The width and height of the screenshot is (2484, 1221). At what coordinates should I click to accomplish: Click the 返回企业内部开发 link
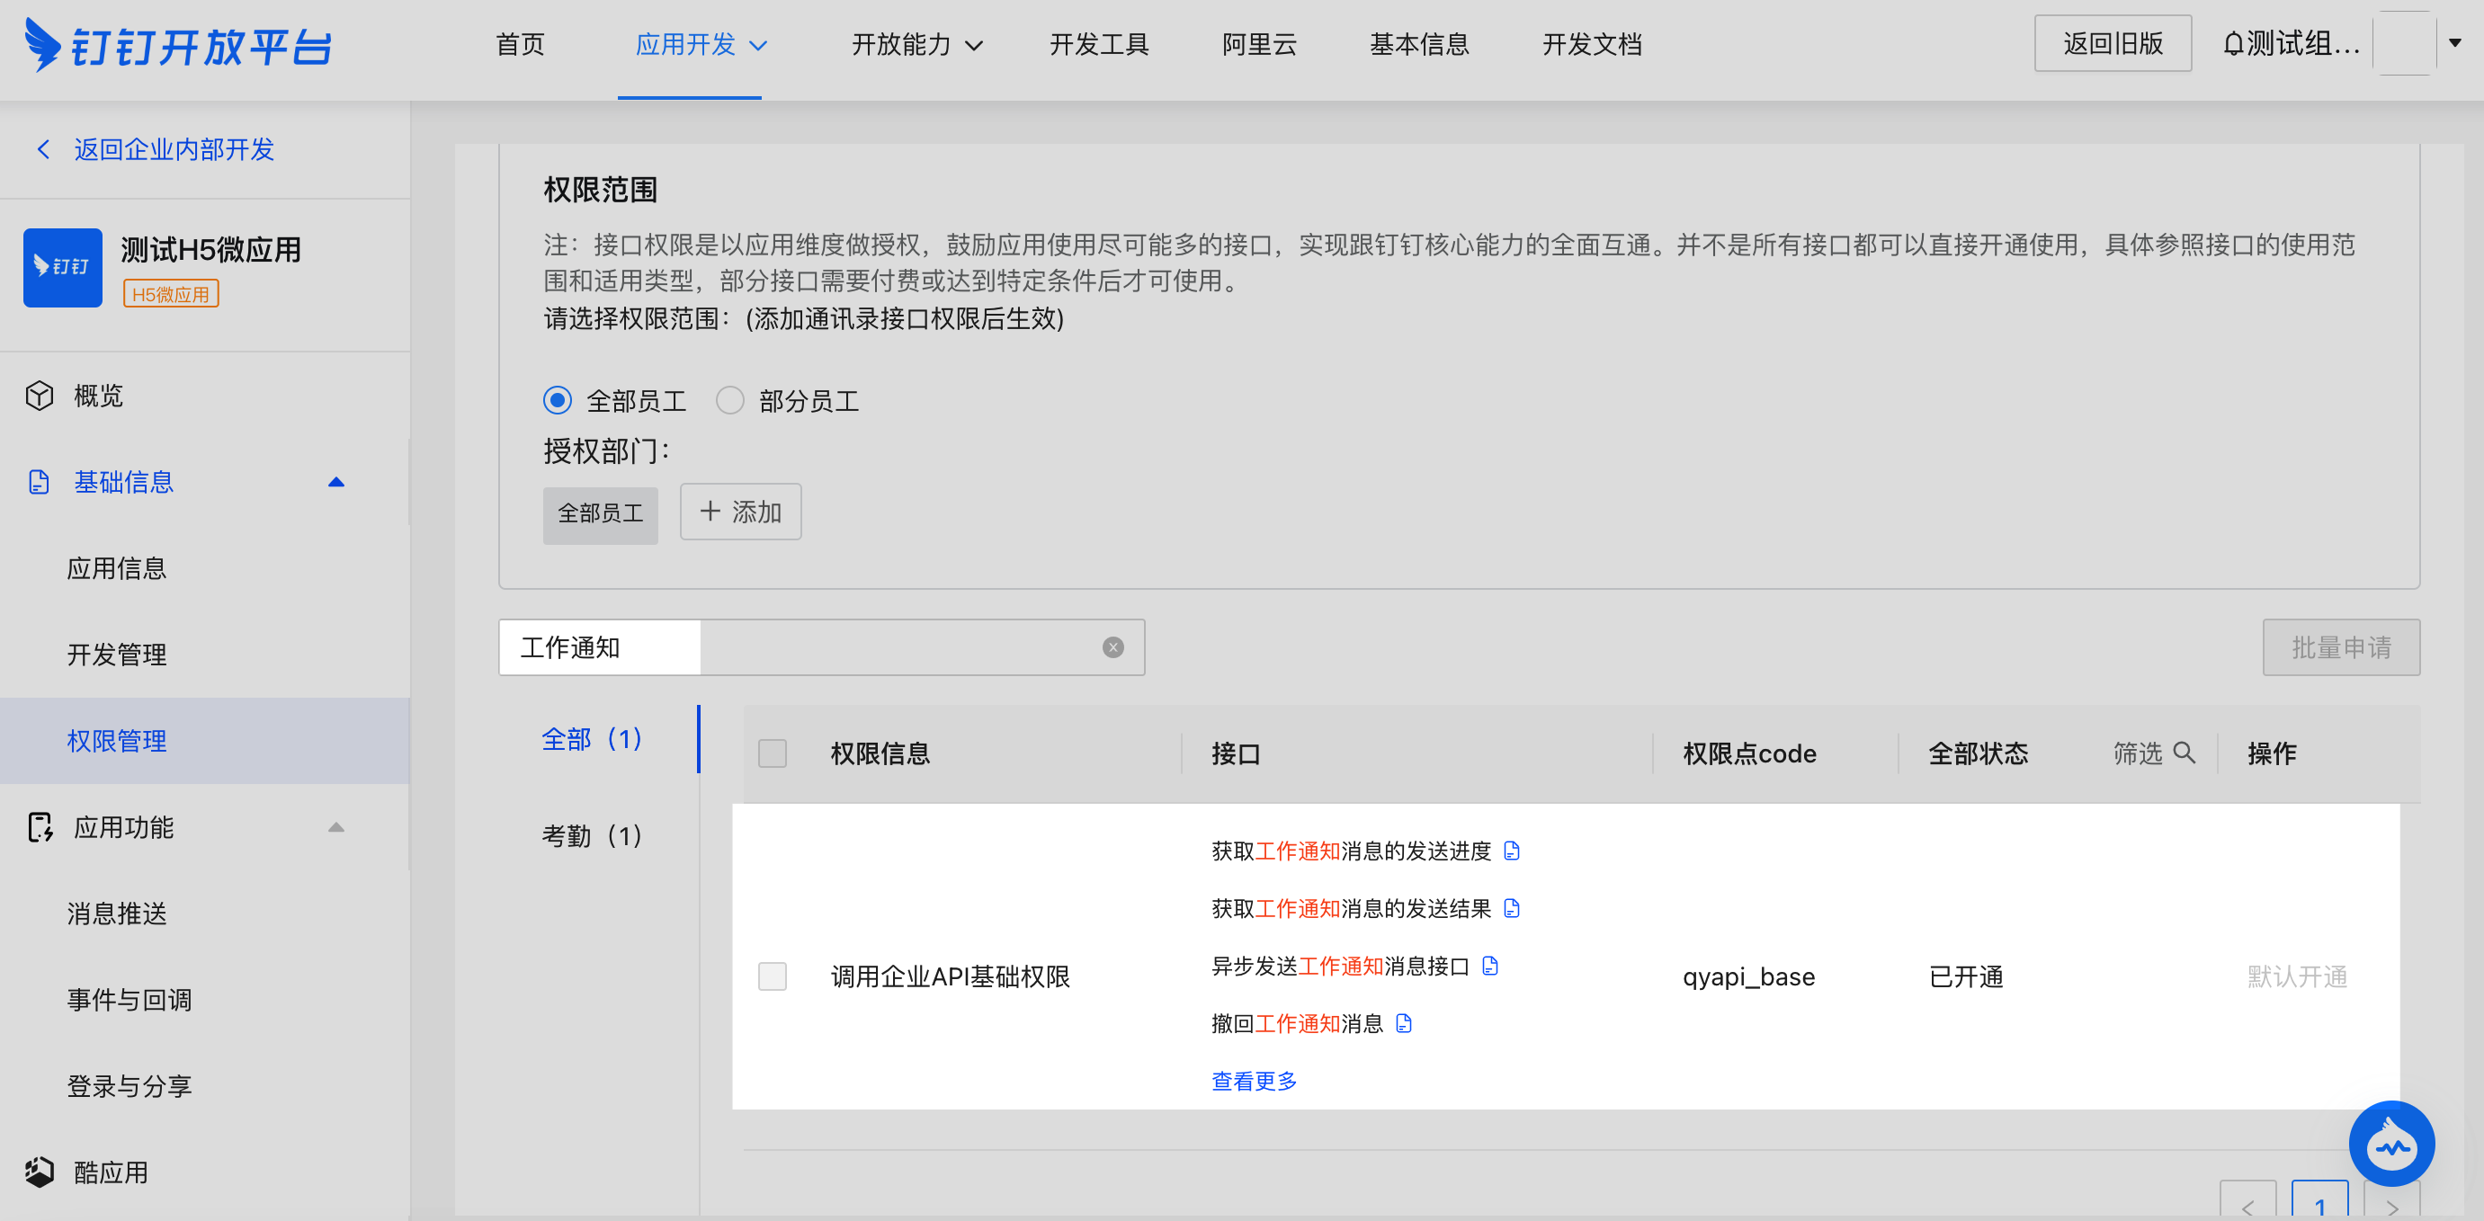(x=174, y=149)
